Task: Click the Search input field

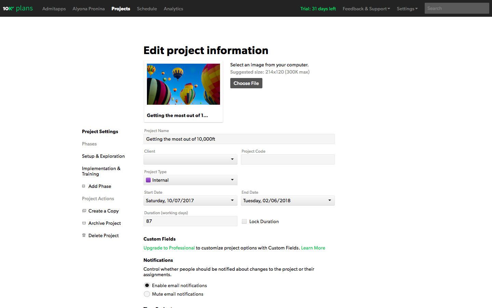Action: click(457, 8)
